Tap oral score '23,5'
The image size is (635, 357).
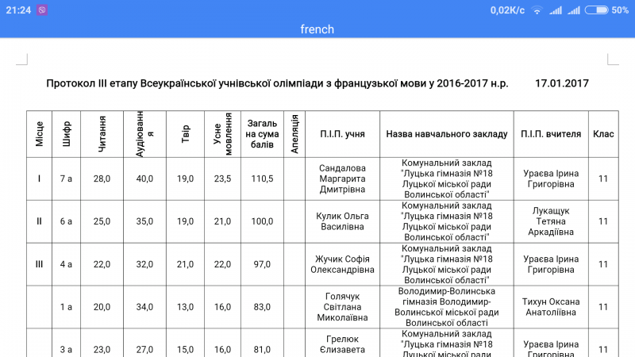click(x=222, y=178)
